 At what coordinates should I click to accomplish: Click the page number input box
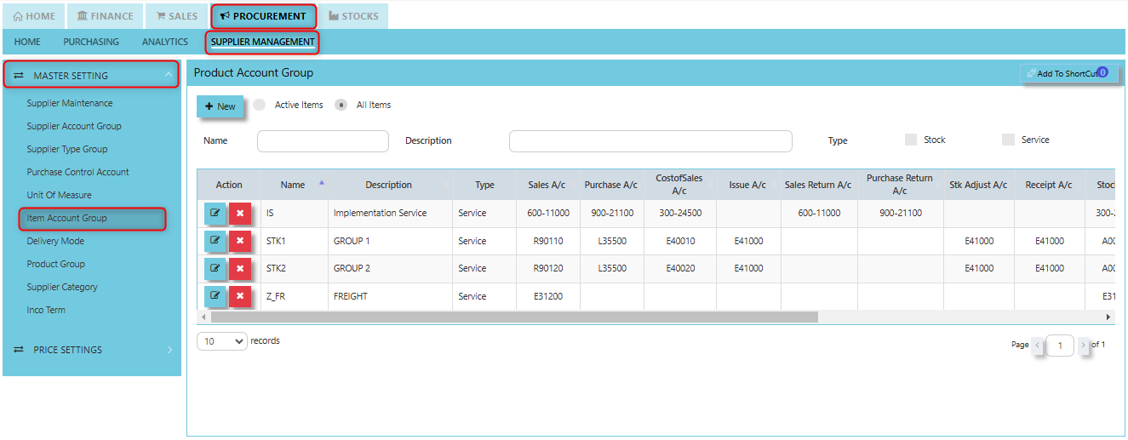pyautogui.click(x=1060, y=346)
